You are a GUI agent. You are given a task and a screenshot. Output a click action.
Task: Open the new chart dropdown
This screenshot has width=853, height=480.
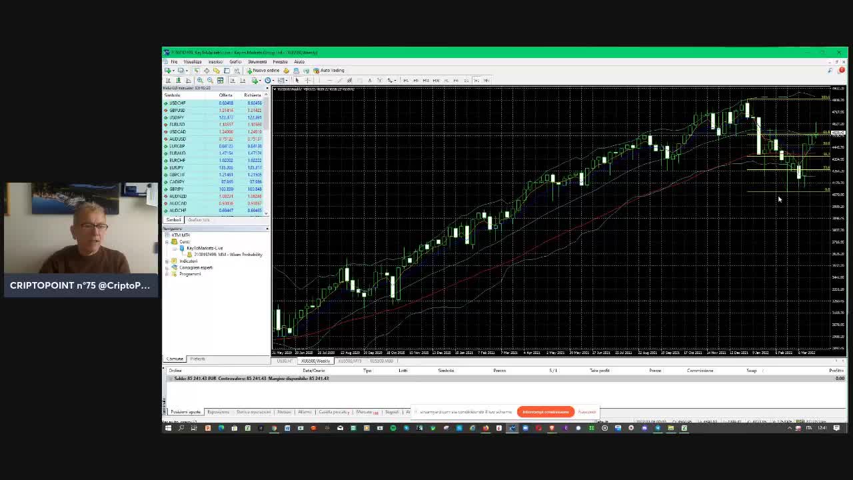[x=170, y=70]
